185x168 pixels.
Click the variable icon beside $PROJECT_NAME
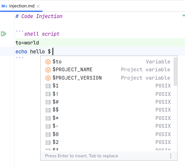tap(48, 70)
